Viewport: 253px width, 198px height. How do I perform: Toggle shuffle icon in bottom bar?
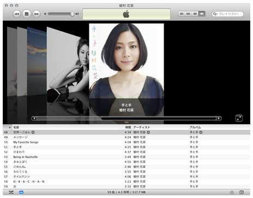pos(11,192)
